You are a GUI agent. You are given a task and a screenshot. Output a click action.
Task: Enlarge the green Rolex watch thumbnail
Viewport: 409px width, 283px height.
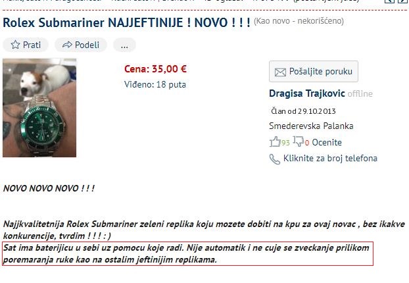39,108
